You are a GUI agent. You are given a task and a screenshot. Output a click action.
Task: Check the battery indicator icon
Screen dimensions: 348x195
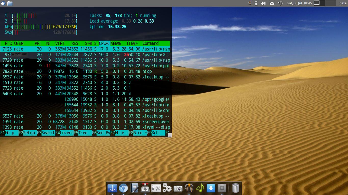pyautogui.click(x=256, y=3)
